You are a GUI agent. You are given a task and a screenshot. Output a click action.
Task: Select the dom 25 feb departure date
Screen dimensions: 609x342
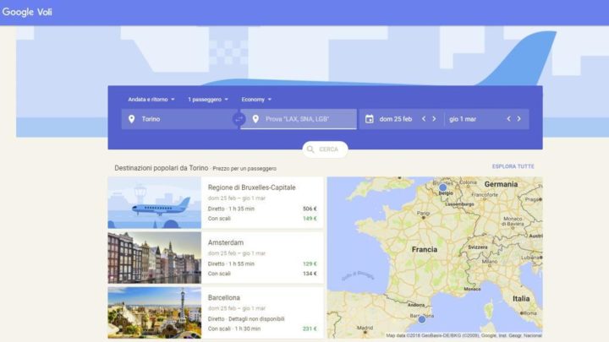[395, 119]
